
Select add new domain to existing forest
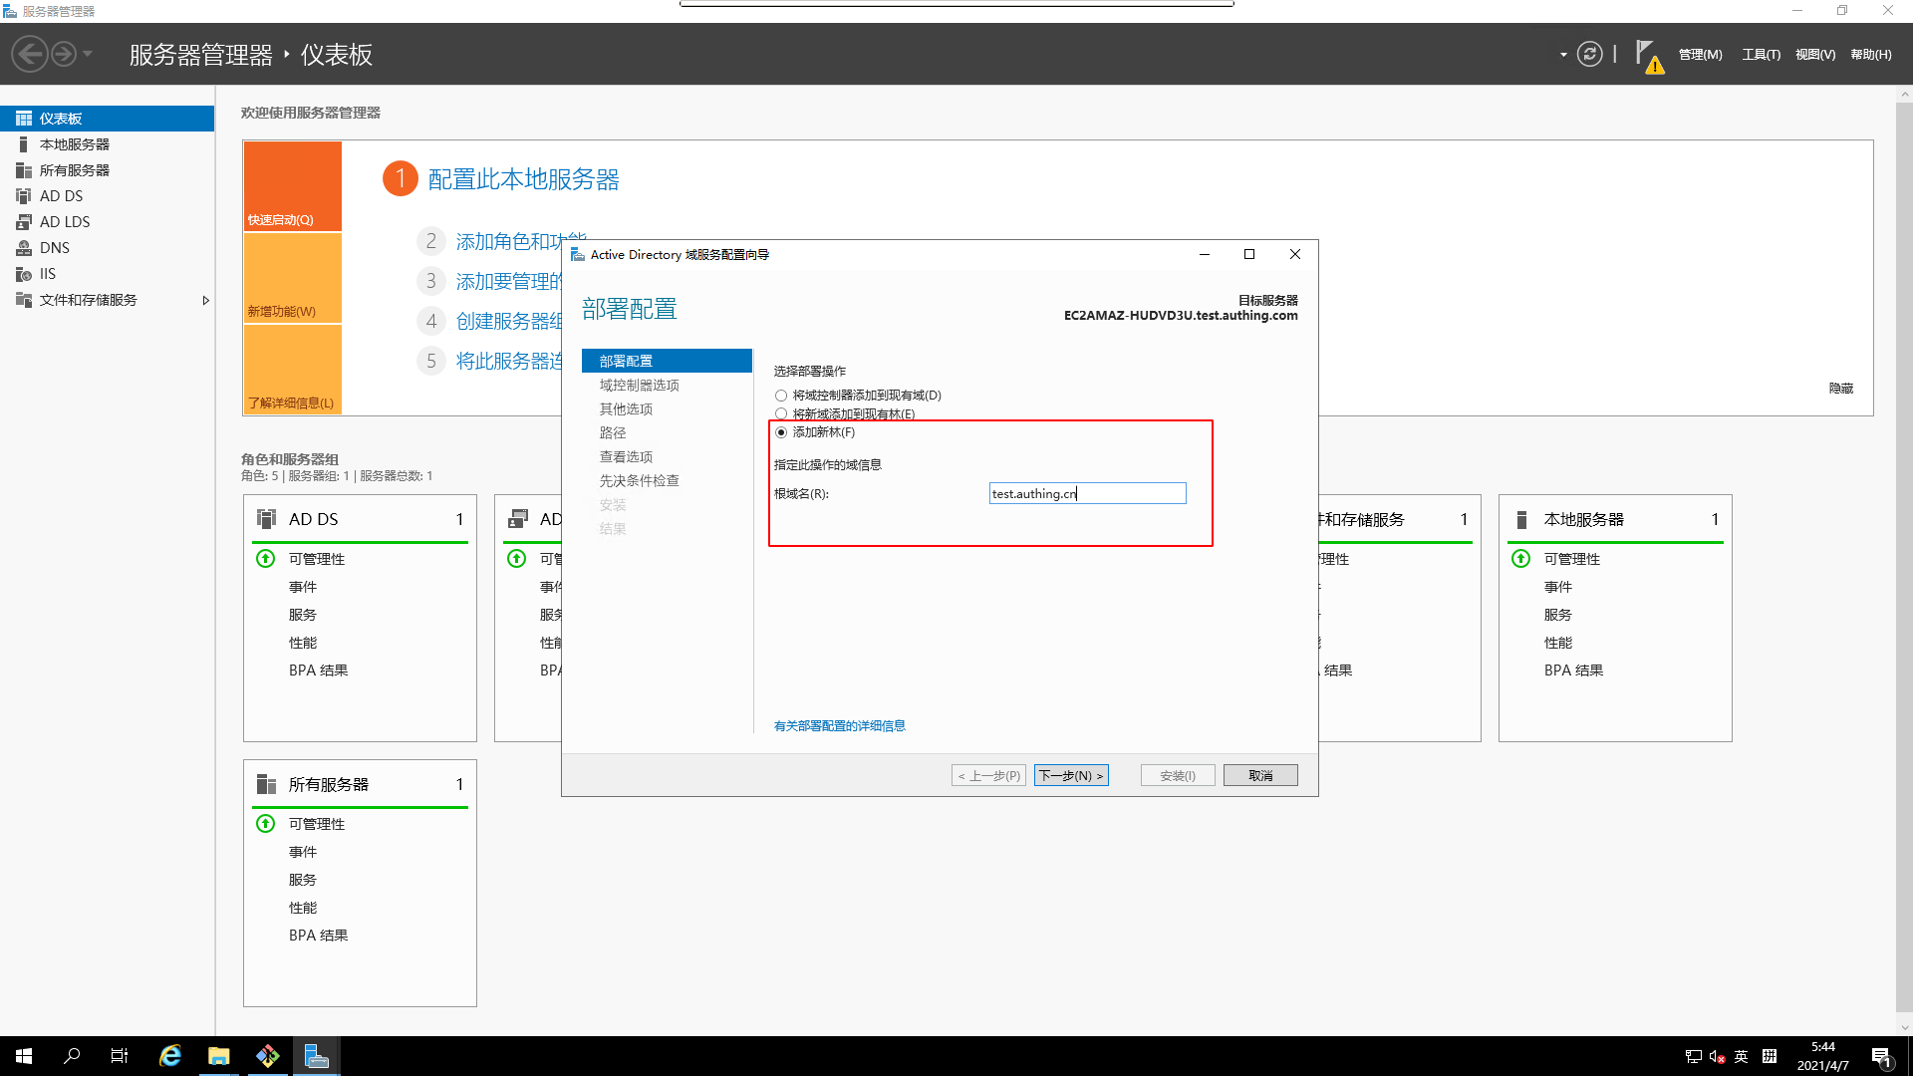click(781, 413)
